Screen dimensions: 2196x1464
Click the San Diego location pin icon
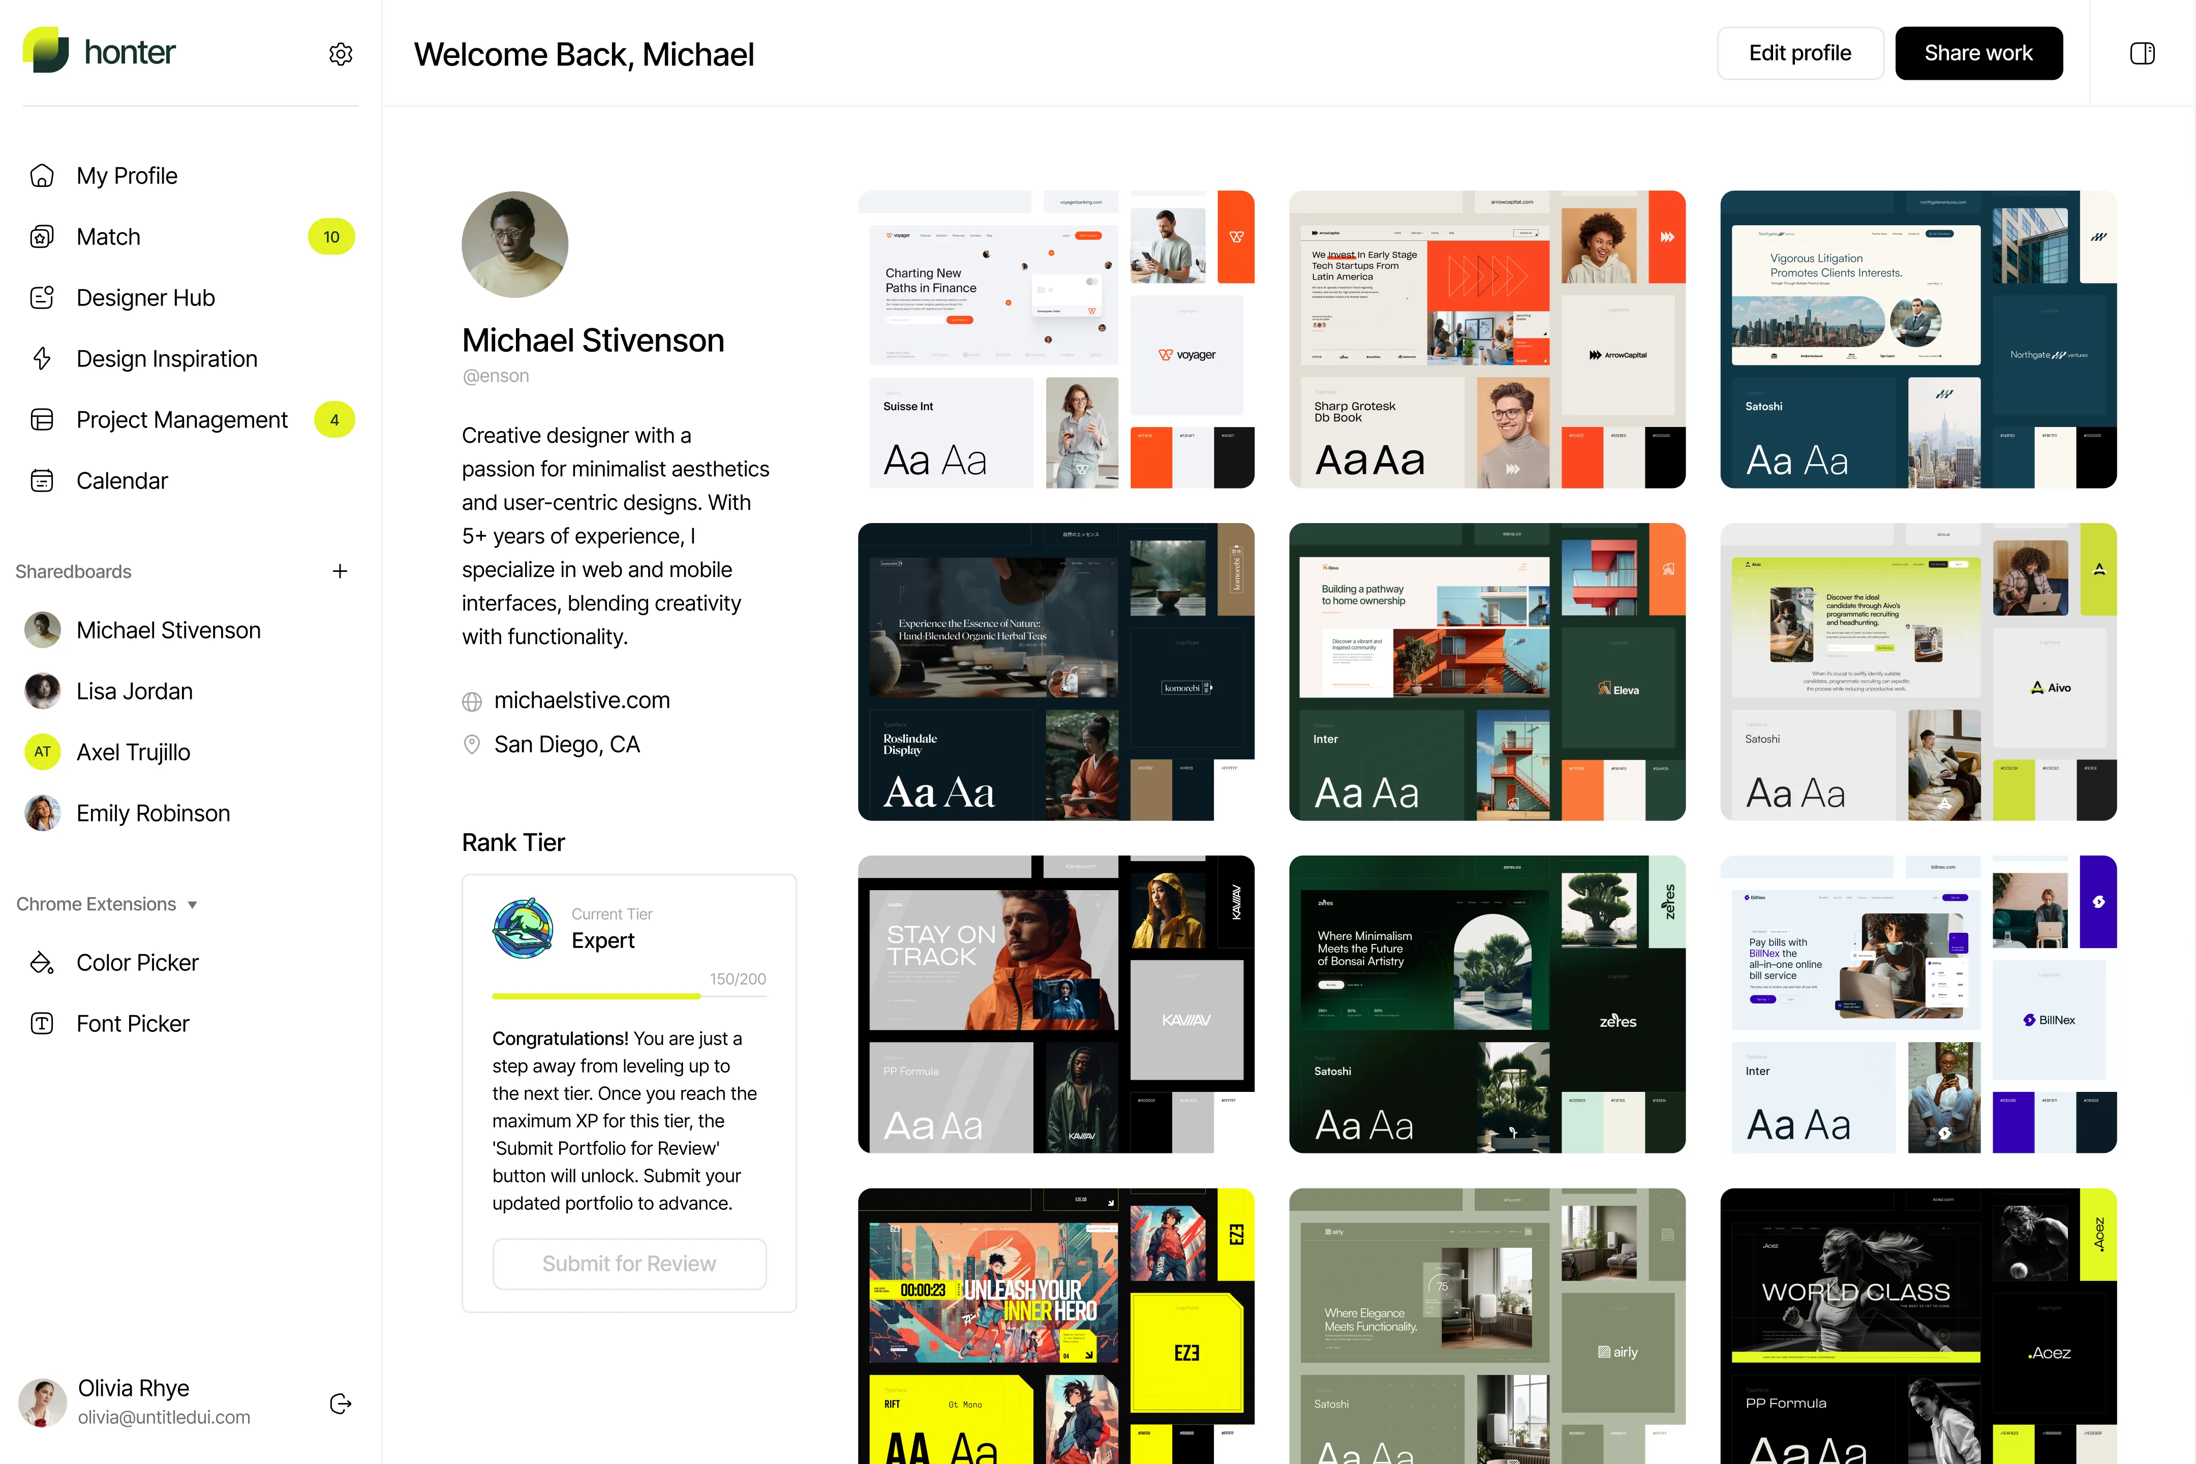pyautogui.click(x=472, y=744)
